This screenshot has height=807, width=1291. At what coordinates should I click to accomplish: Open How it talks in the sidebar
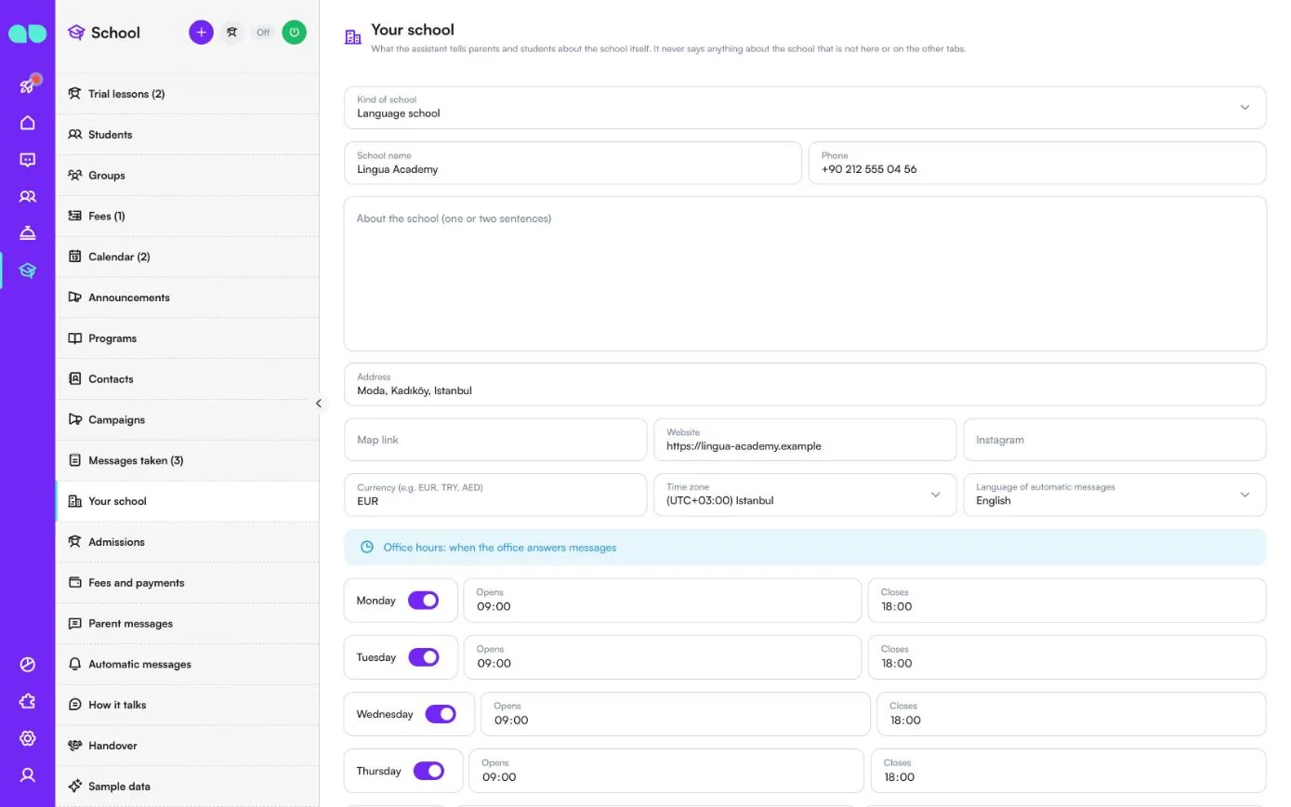tap(187, 705)
